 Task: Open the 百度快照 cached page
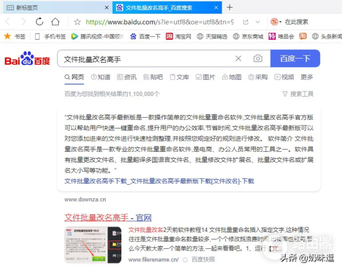203,260
